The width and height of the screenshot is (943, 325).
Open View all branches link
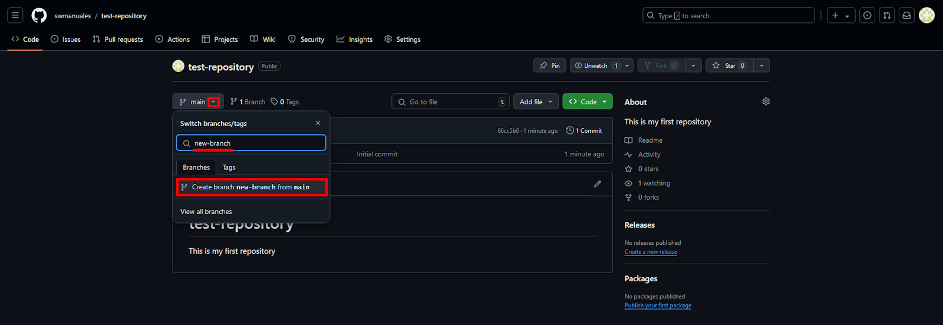pyautogui.click(x=206, y=212)
